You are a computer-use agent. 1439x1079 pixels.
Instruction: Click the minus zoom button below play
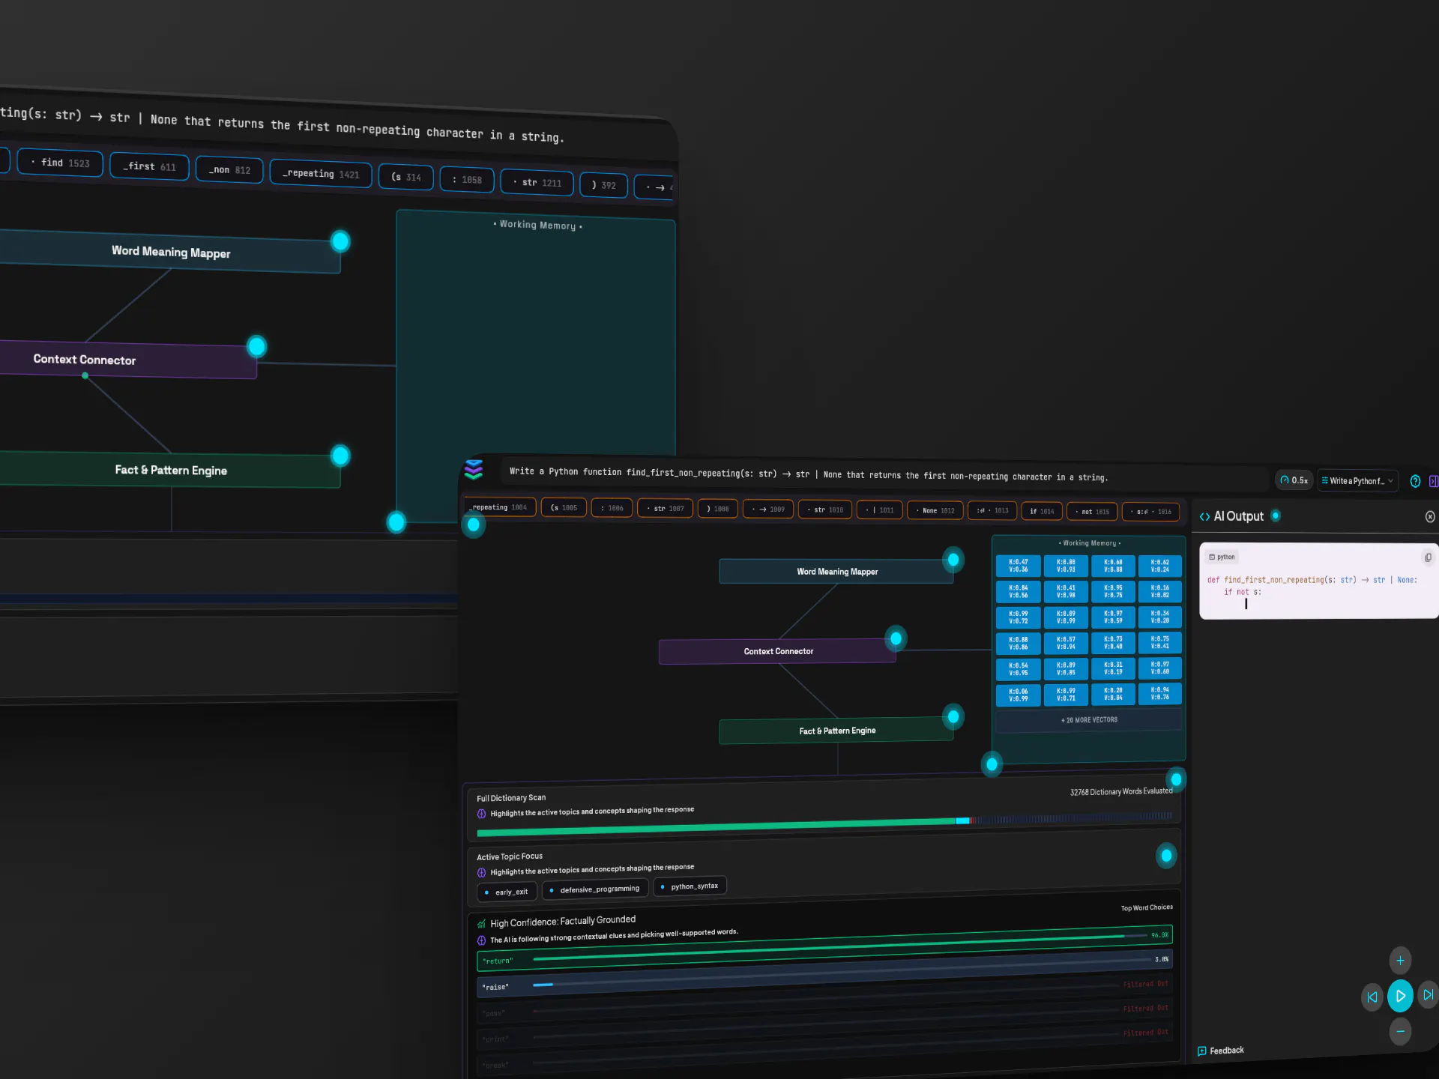coord(1400,1031)
